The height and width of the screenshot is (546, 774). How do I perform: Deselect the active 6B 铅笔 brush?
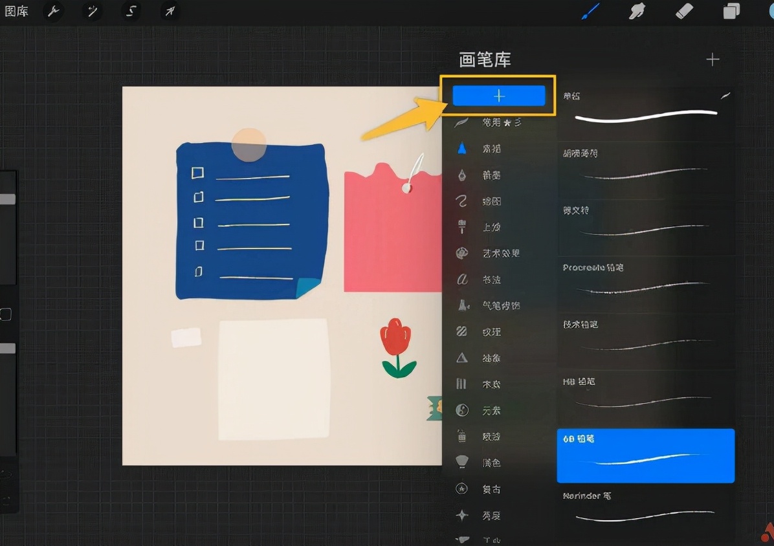point(645,455)
